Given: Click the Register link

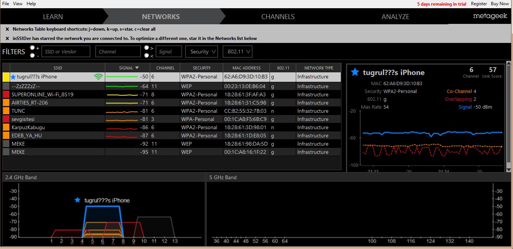Looking at the screenshot, I should [479, 4].
